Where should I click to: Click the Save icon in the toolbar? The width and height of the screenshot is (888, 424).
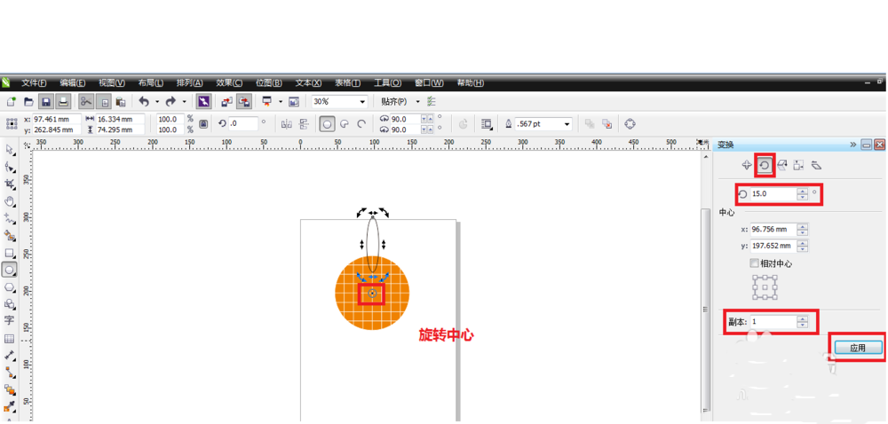46,102
